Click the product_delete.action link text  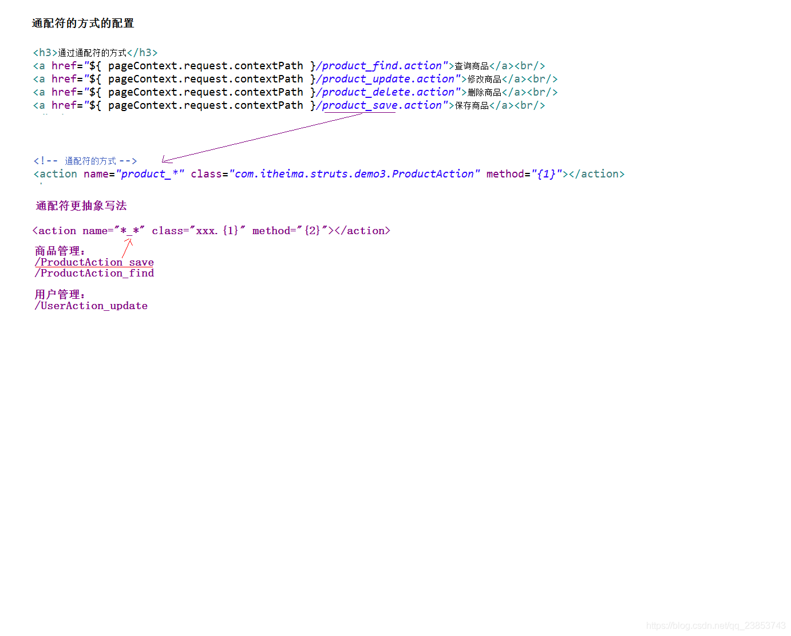388,92
